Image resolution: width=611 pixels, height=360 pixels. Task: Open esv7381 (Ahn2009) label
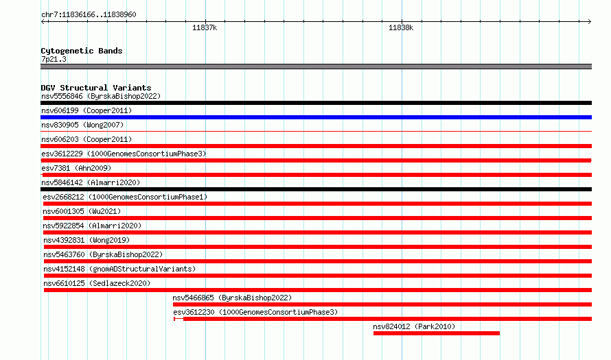point(76,168)
